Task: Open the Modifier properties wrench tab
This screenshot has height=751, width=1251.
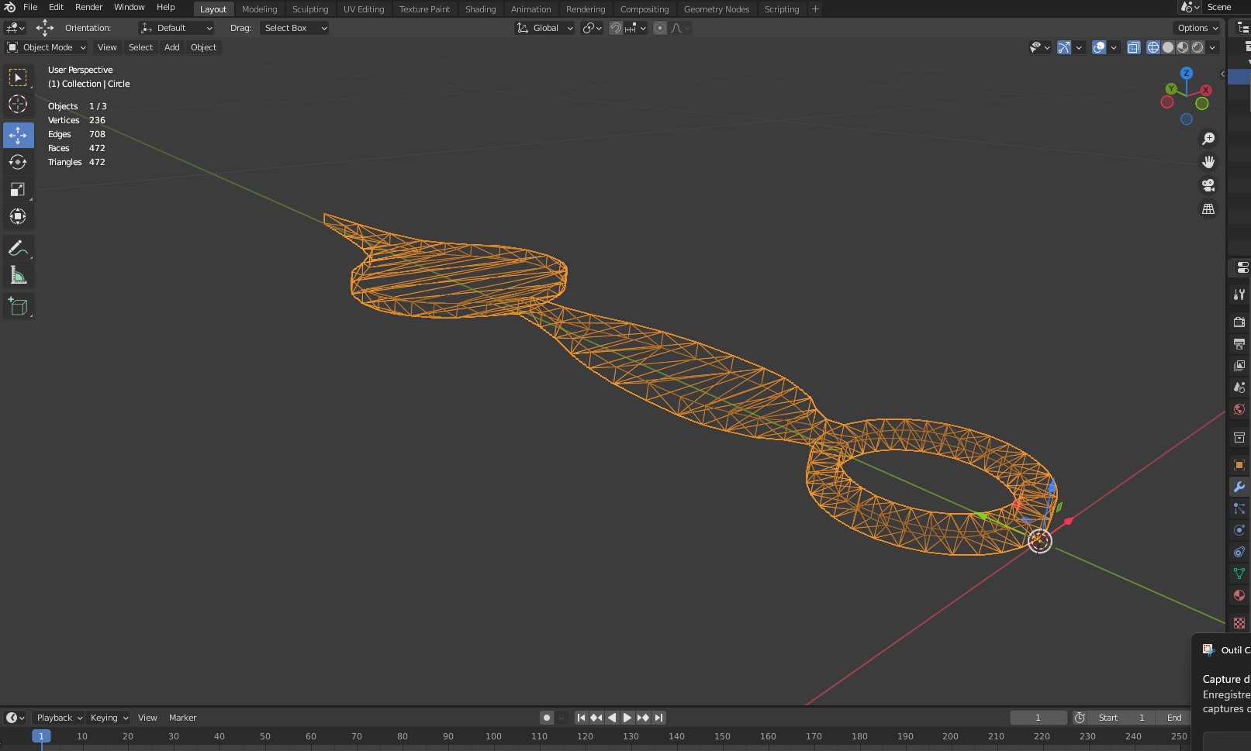Action: [x=1239, y=487]
